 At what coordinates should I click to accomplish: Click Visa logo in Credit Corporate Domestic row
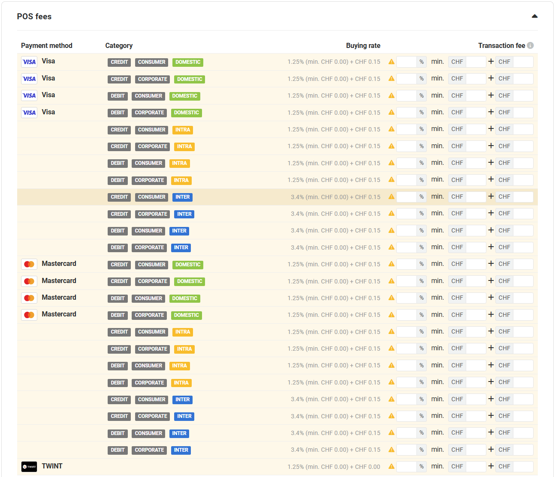point(29,79)
